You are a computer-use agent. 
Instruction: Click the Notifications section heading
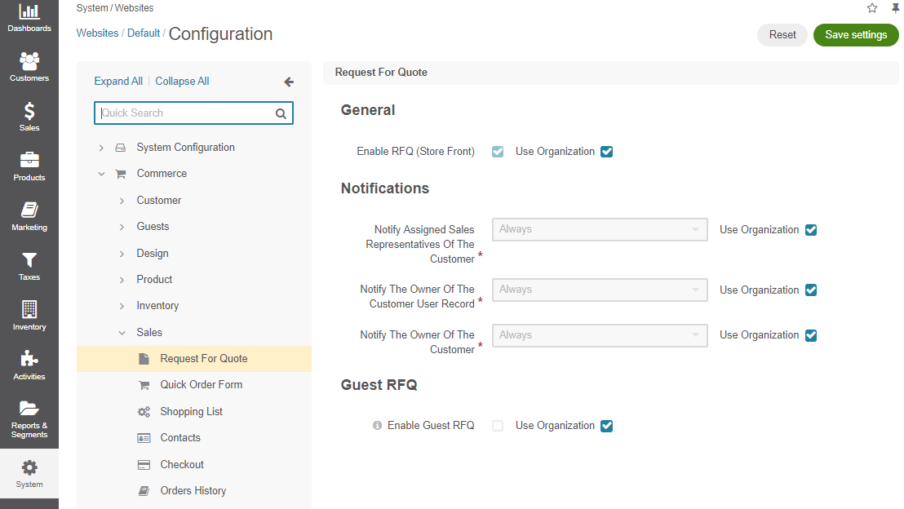[385, 188]
